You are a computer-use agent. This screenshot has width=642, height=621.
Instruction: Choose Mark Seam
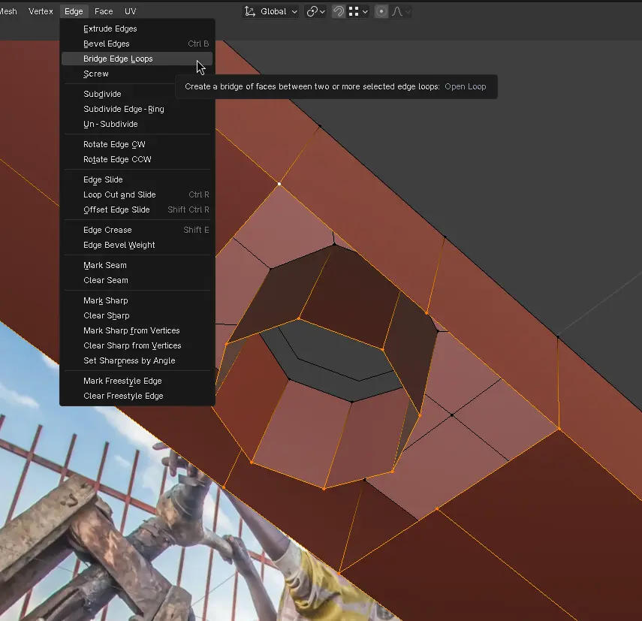point(137,265)
